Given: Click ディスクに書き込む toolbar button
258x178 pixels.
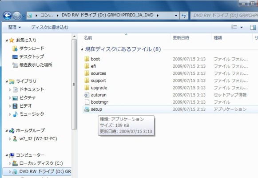Looking at the screenshot, I should (50, 27).
